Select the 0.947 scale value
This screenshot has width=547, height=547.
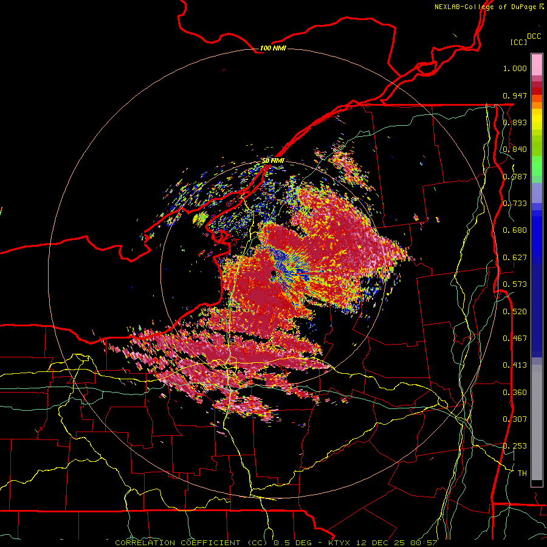pyautogui.click(x=515, y=95)
